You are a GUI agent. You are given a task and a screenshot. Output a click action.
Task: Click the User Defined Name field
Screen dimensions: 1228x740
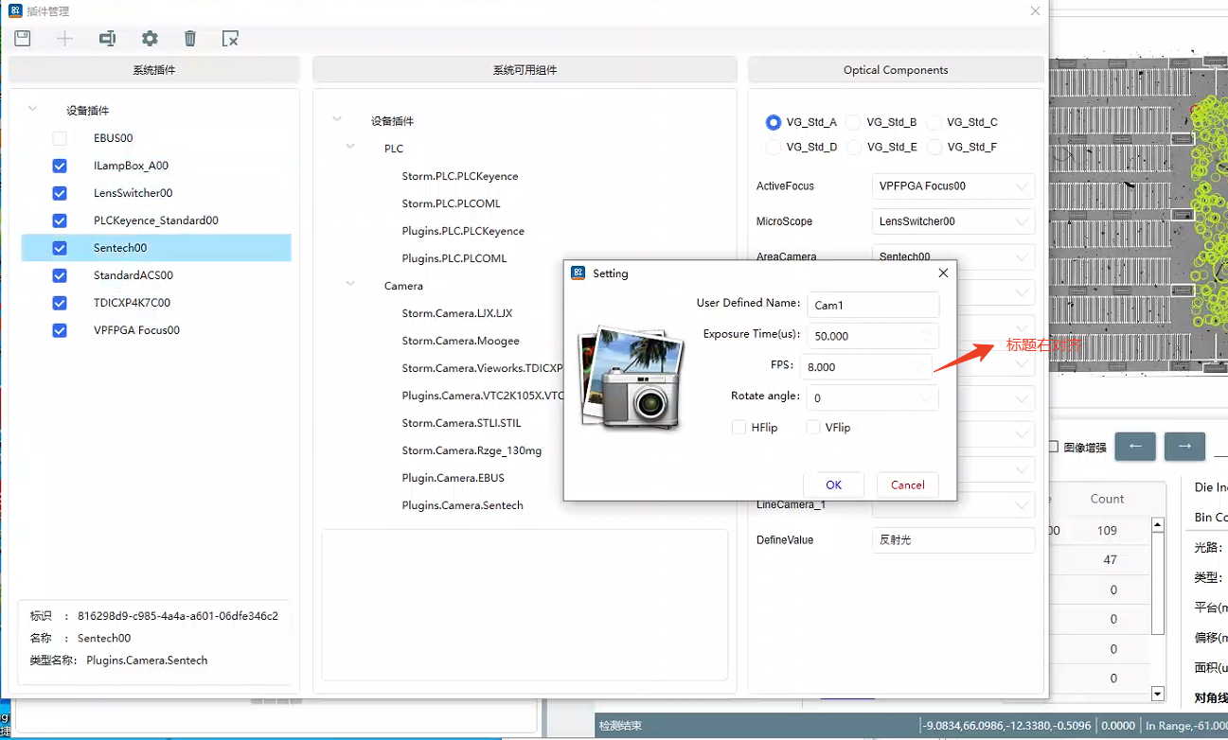coord(872,304)
